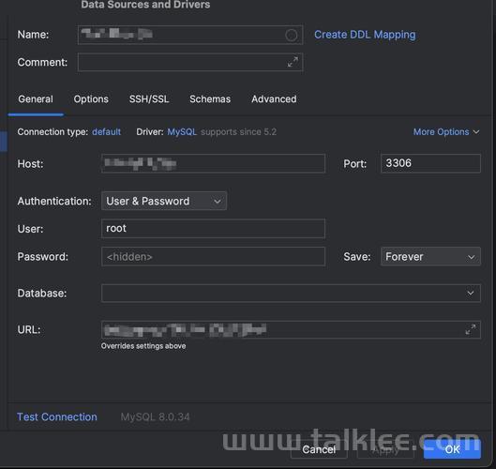
Task: Click the Cancel button
Action: coord(319,449)
